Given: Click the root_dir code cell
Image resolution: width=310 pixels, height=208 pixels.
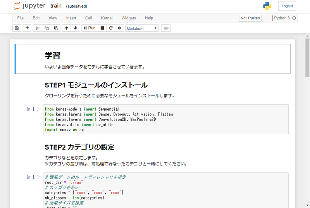Looking at the screenshot, I should [x=166, y=190].
